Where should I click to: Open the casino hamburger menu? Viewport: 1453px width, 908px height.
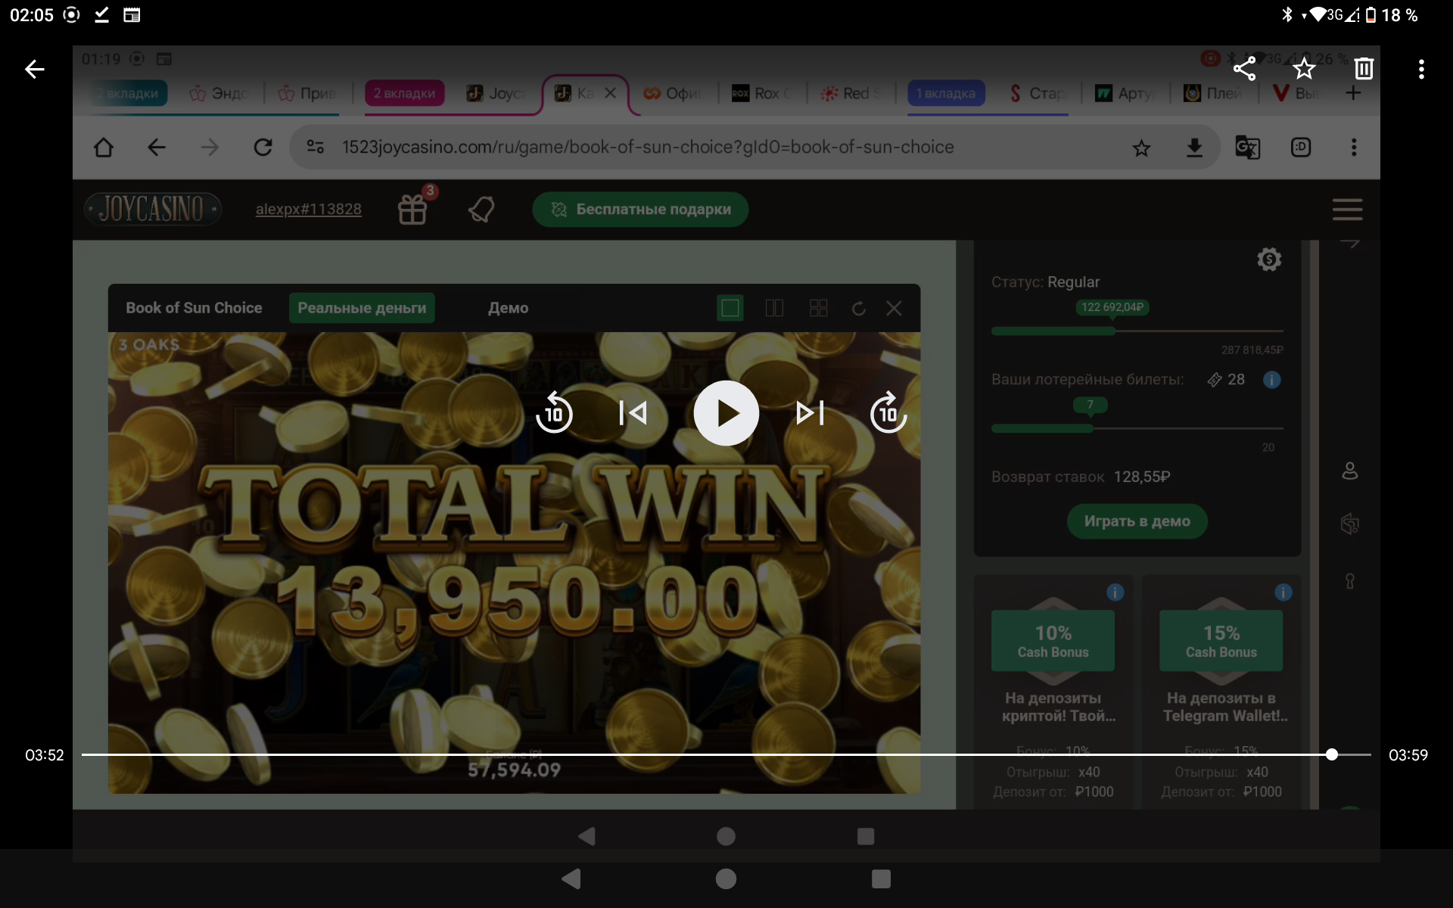tap(1347, 210)
